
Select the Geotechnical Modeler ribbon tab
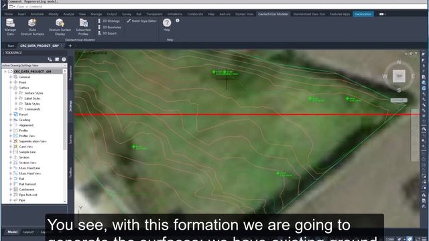tap(273, 14)
